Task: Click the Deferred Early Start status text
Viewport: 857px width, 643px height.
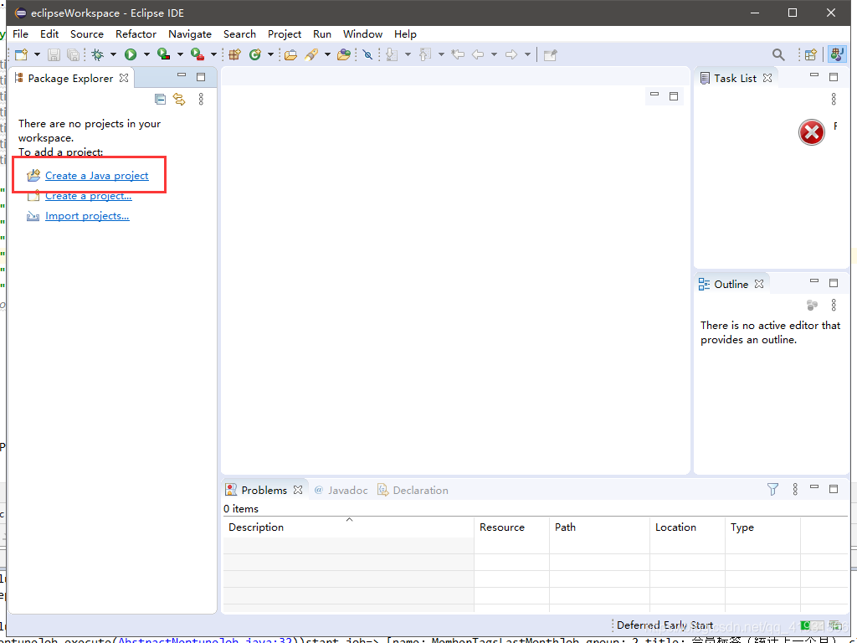Action: click(x=665, y=625)
